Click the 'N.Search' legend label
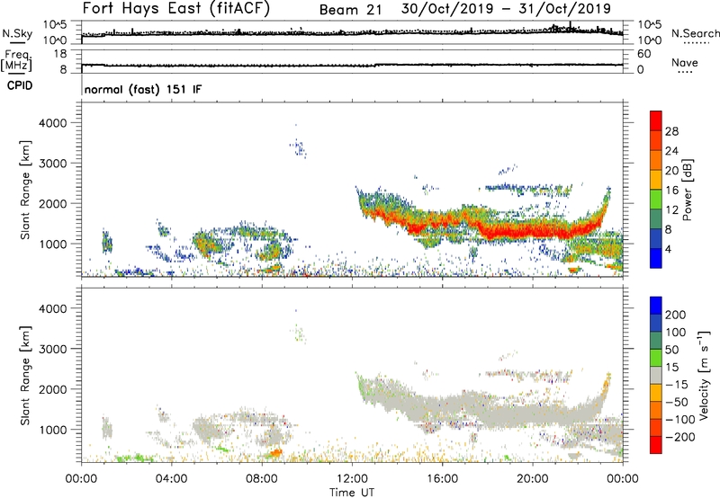This screenshot has width=720, height=498. 696,33
